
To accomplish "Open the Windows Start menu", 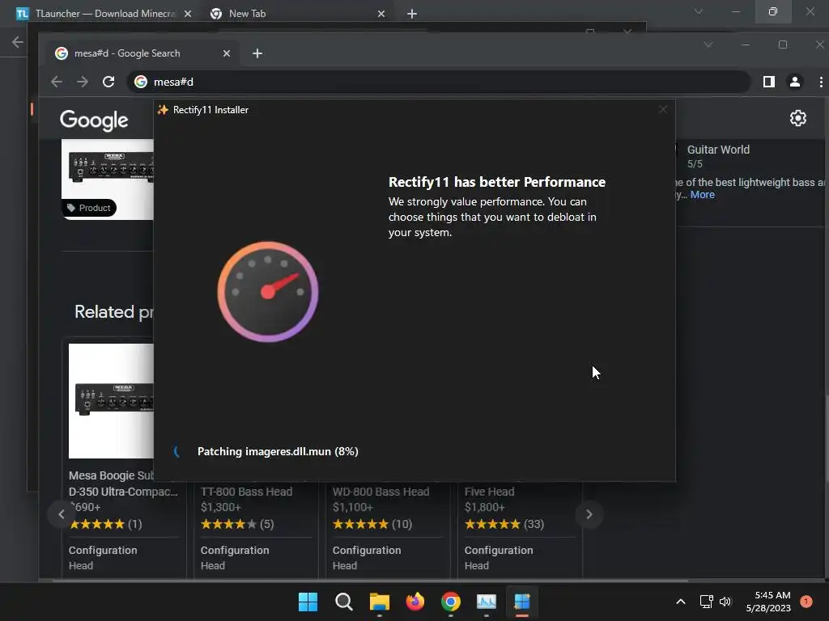I will click(308, 602).
